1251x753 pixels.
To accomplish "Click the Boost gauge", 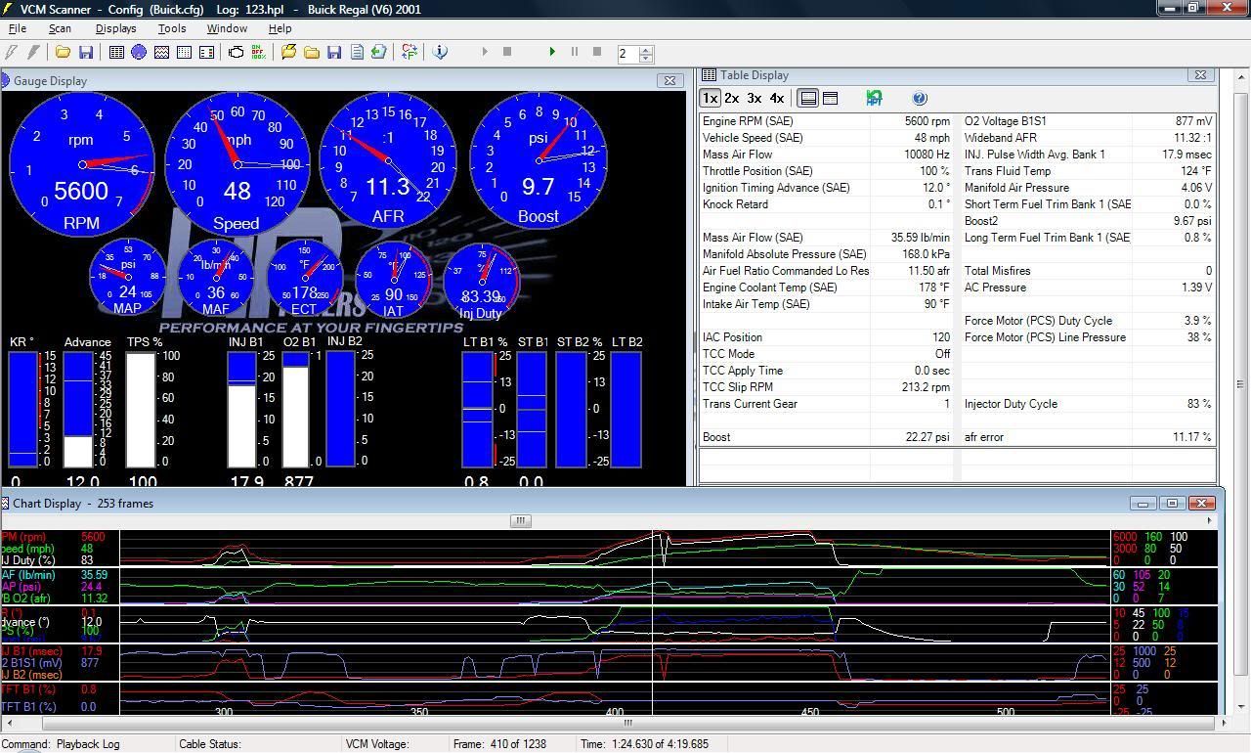I will (x=539, y=160).
